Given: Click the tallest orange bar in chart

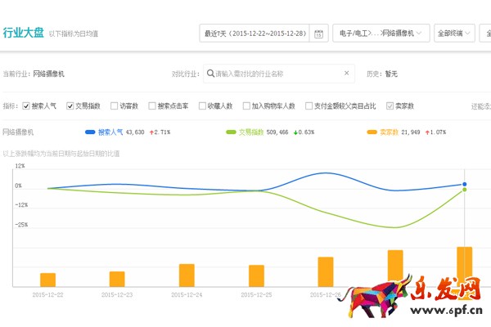Looking at the screenshot, I should click(464, 266).
